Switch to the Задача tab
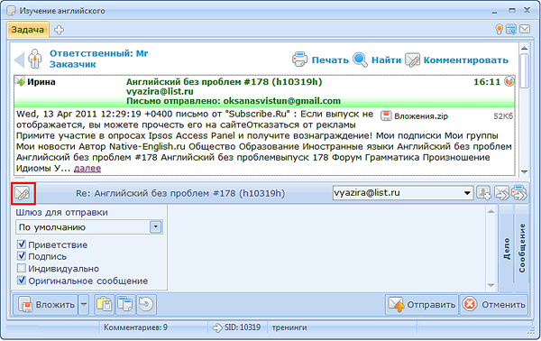541x341 pixels. [x=28, y=30]
